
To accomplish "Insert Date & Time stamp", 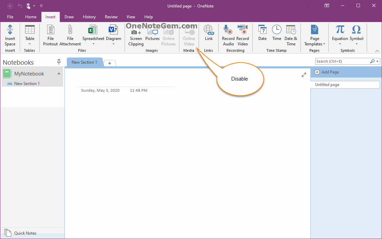I will click(291, 35).
